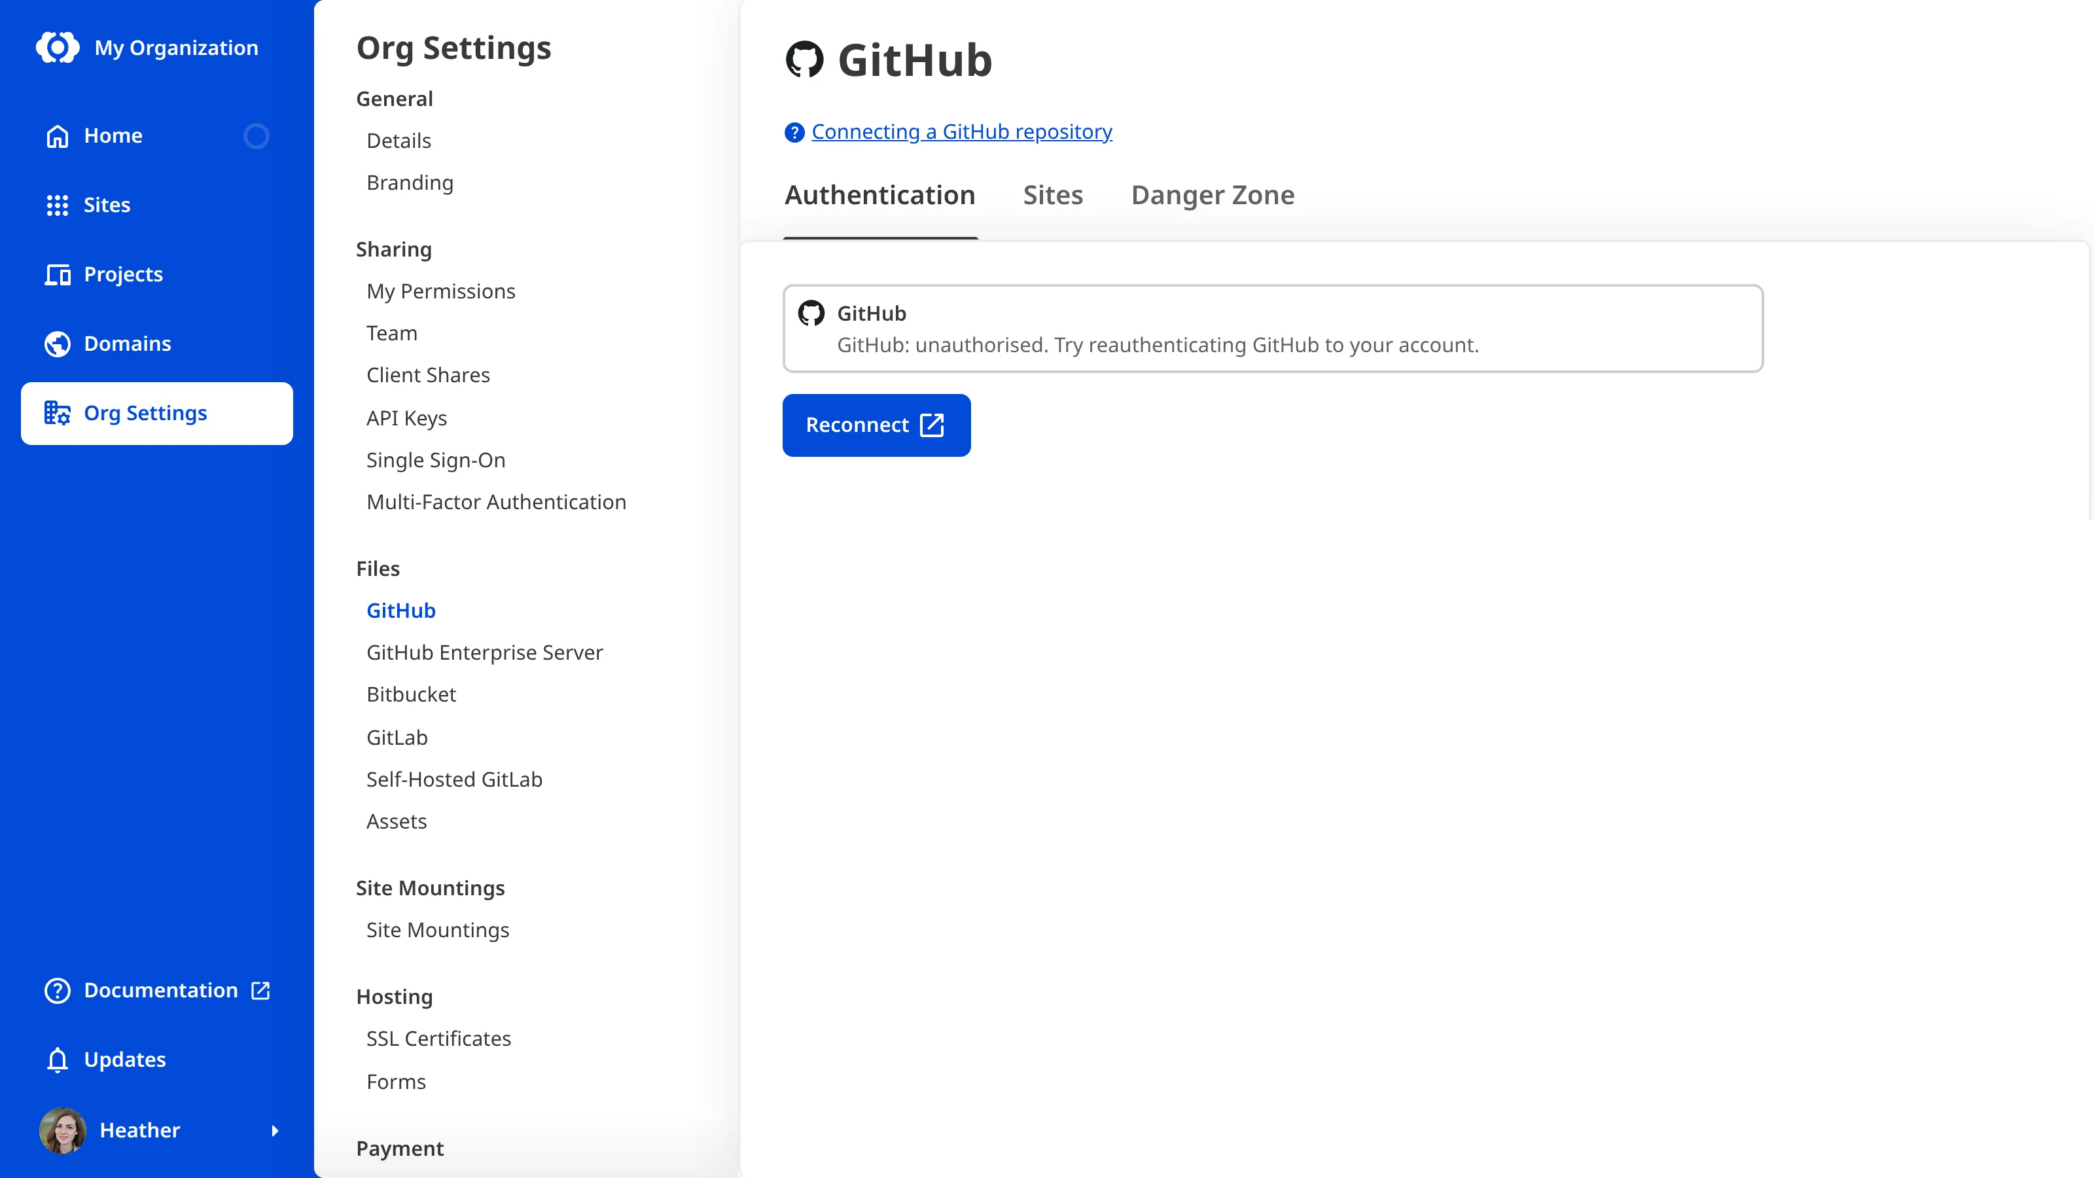Click the GitHub logo in the authentication card
Screen dimensions: 2094x1178
[811, 313]
